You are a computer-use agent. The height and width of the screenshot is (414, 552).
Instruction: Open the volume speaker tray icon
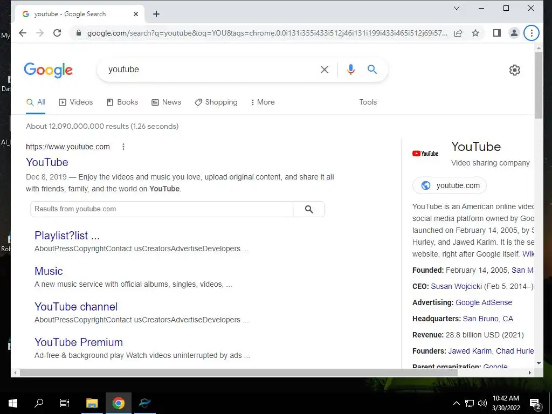tap(482, 403)
